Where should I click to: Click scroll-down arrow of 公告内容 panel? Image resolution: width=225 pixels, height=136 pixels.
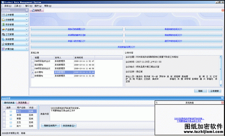click(220, 85)
